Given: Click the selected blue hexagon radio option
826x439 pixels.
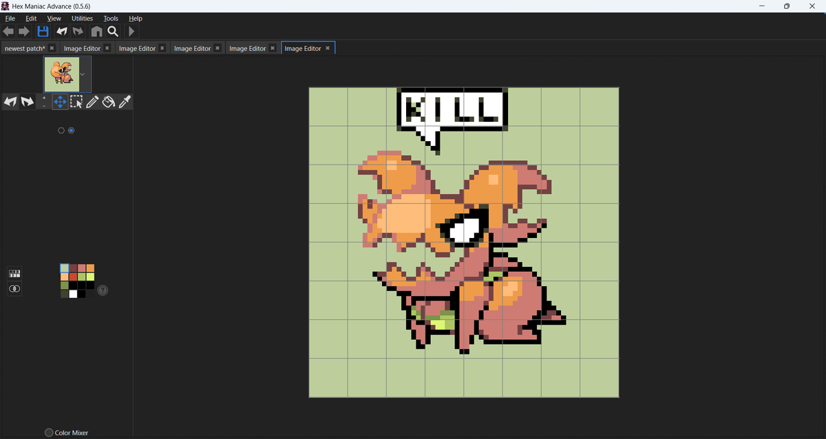Looking at the screenshot, I should point(72,131).
